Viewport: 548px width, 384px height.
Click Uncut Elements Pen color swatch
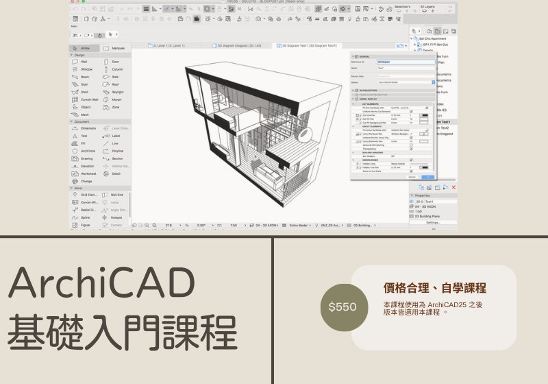[423, 141]
